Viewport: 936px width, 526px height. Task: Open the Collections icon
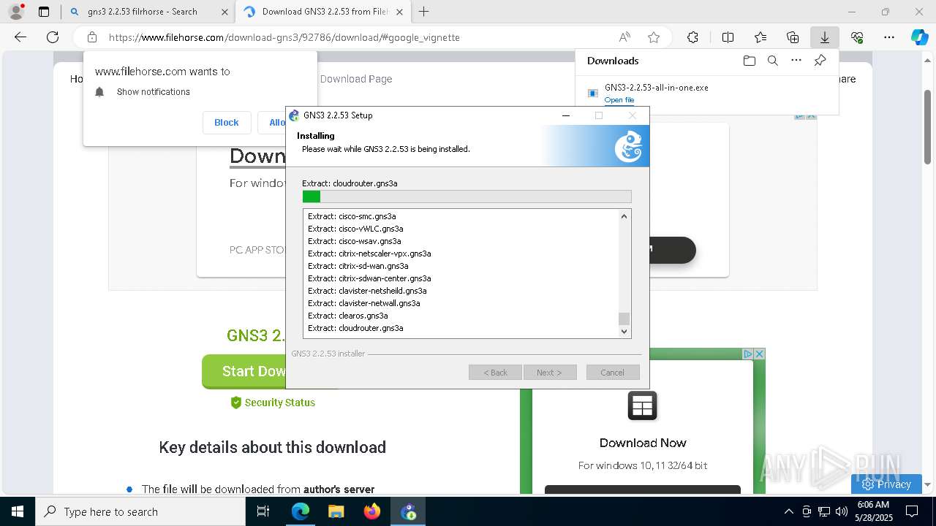(793, 37)
